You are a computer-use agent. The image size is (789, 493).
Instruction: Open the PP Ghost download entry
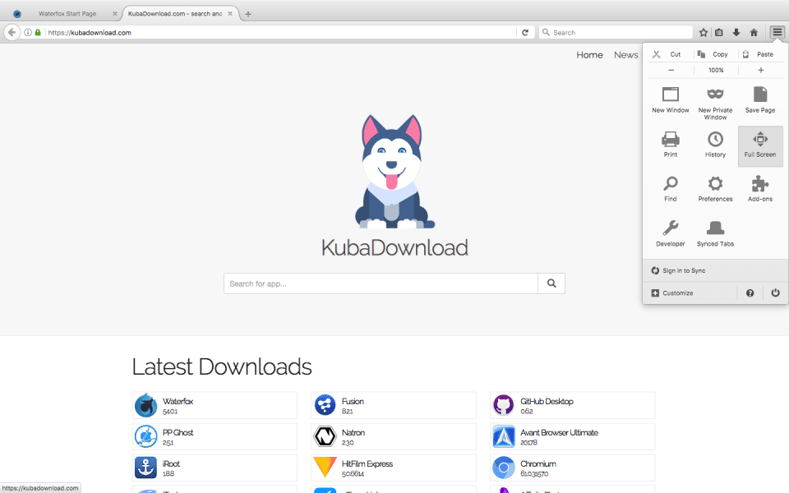215,436
